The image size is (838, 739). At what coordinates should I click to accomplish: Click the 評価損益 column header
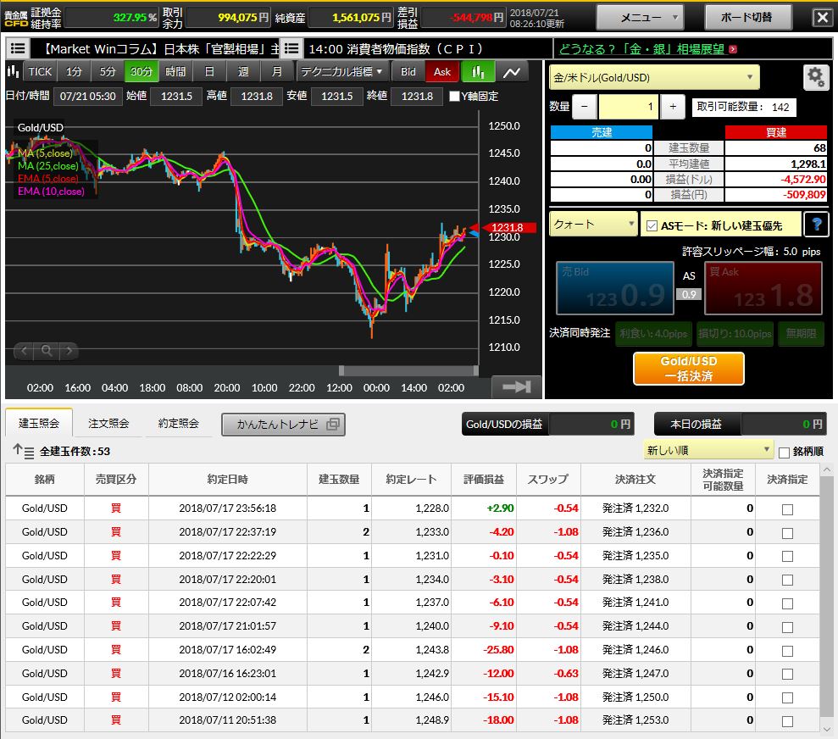(x=484, y=480)
